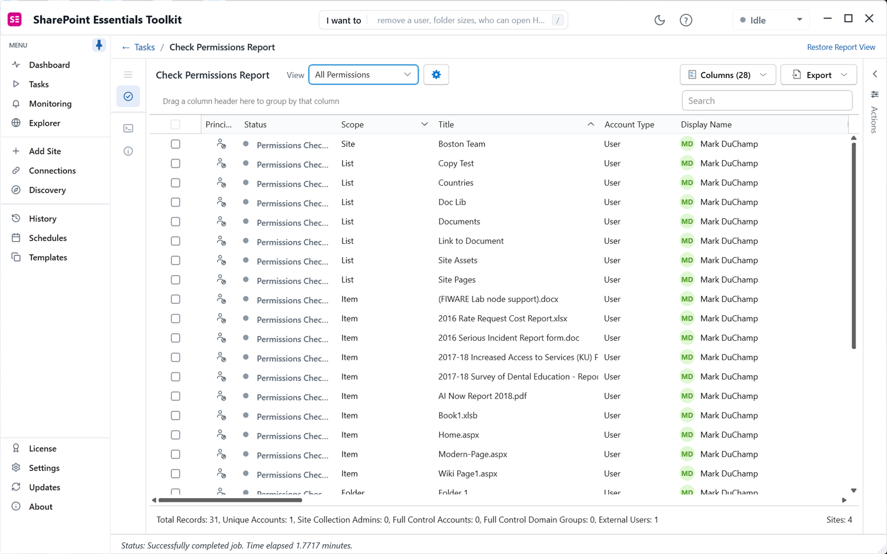This screenshot has height=554, width=887.
Task: Click the MD avatar in Countries row
Action: 687,183
